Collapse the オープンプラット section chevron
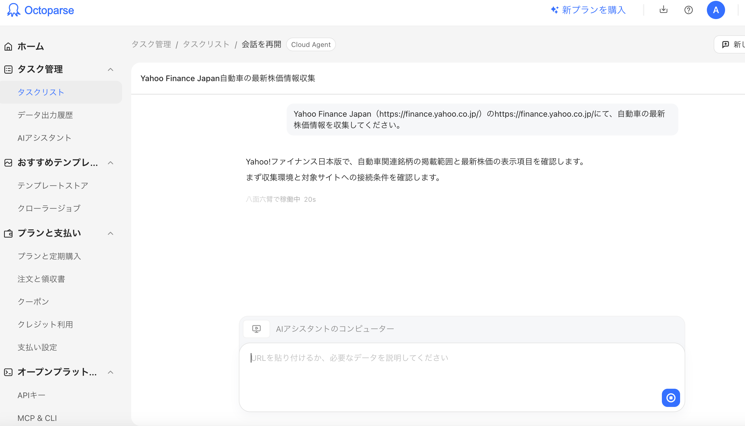 (x=110, y=372)
